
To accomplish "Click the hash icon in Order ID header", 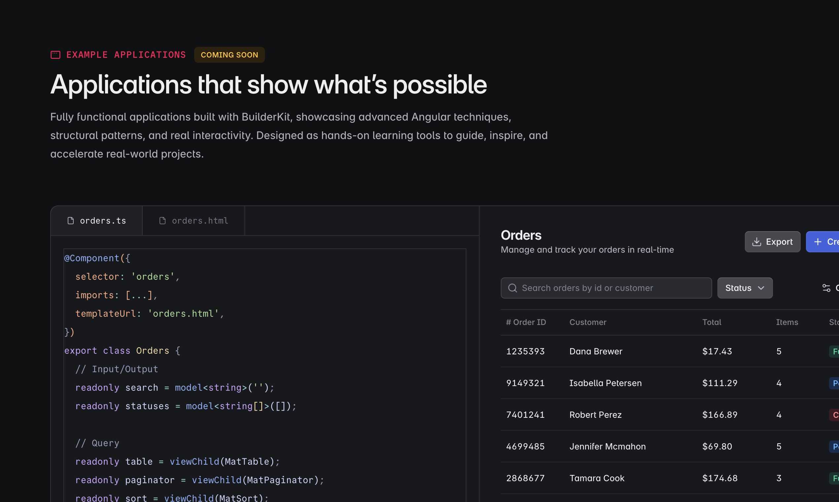I will pos(508,322).
